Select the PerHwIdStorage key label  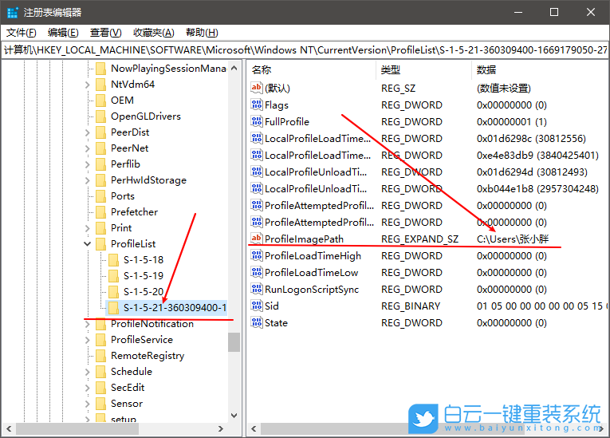[148, 180]
